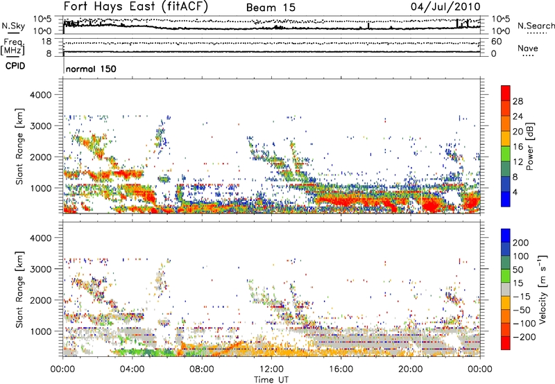
Task: Pick the gray segment of velocity colorbar
Action: coord(506,289)
